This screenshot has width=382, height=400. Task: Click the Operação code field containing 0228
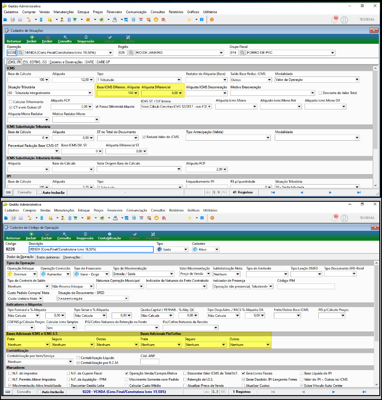point(12,53)
